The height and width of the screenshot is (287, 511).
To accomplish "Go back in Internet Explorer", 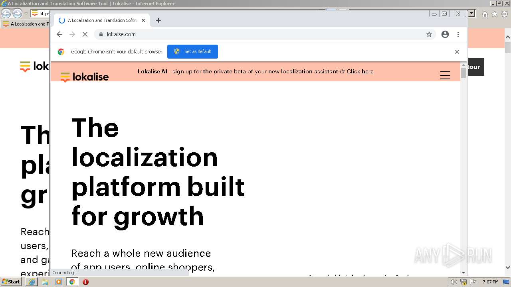I will click(x=6, y=14).
